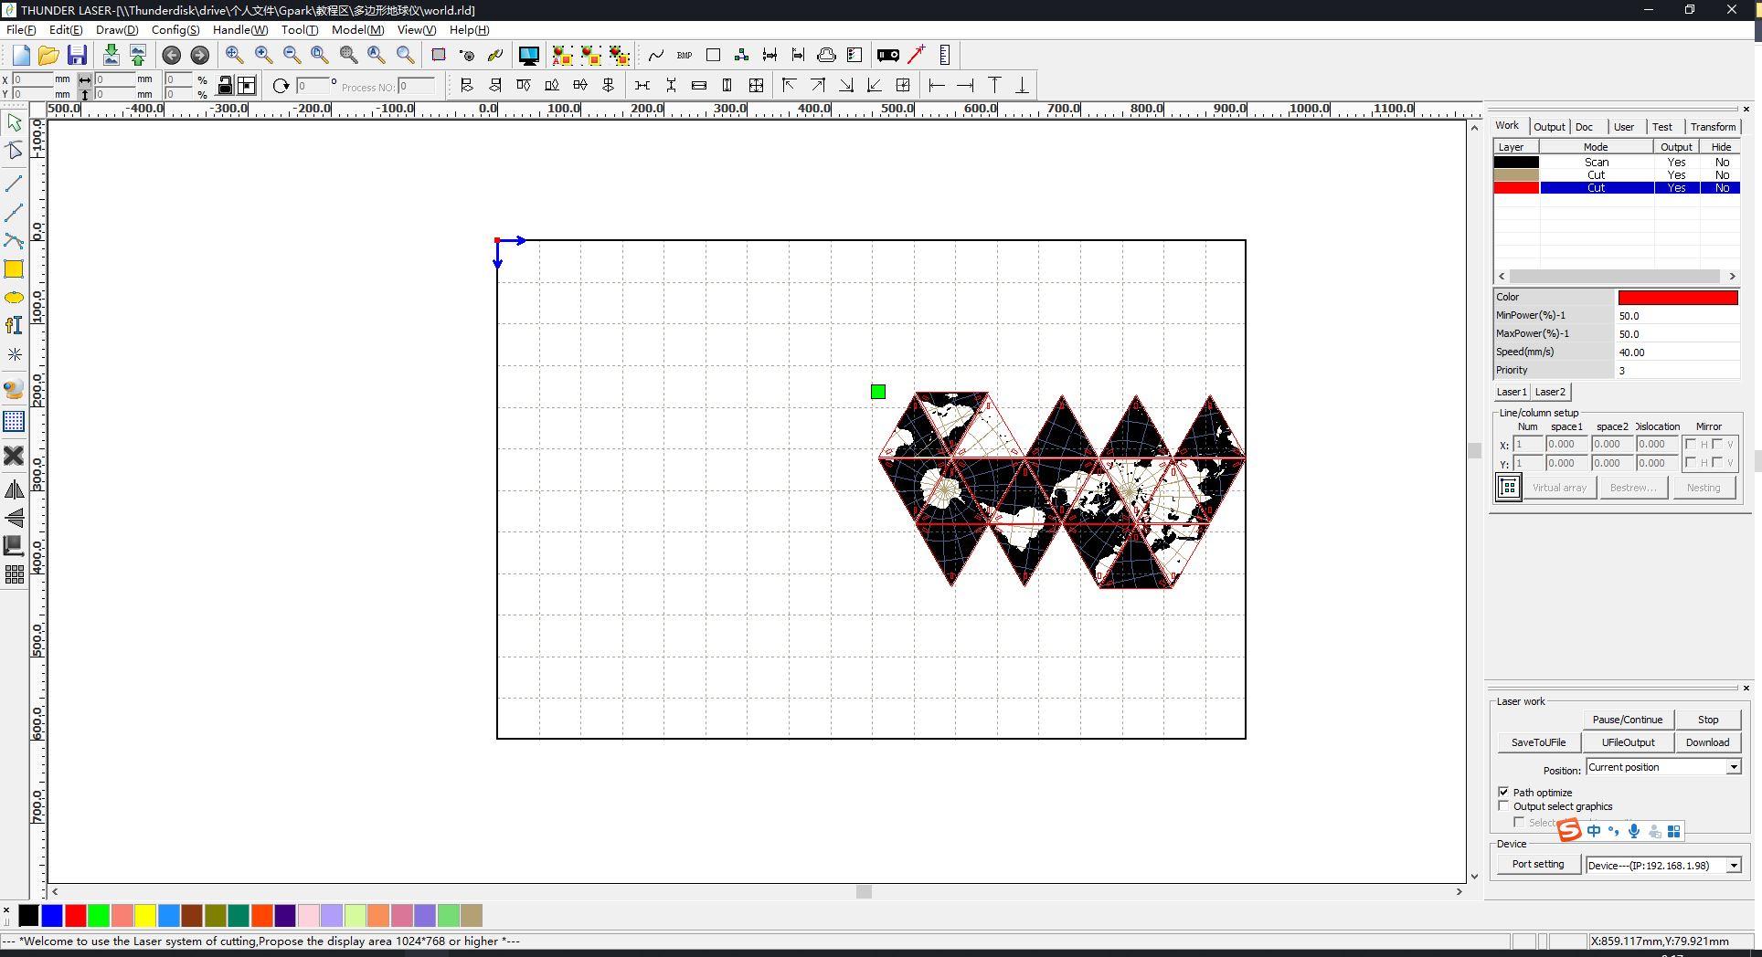This screenshot has width=1762, height=957.
Task: Pick the blue swatch in the bottom palette
Action: 52,915
